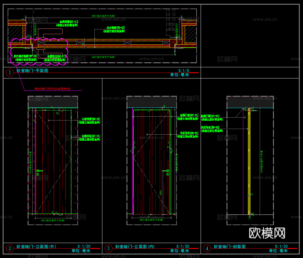Image resolution: width=303 pixels, height=258 pixels.
Task: Select the title text 卧室暗门-剖面图
Action: (230, 247)
